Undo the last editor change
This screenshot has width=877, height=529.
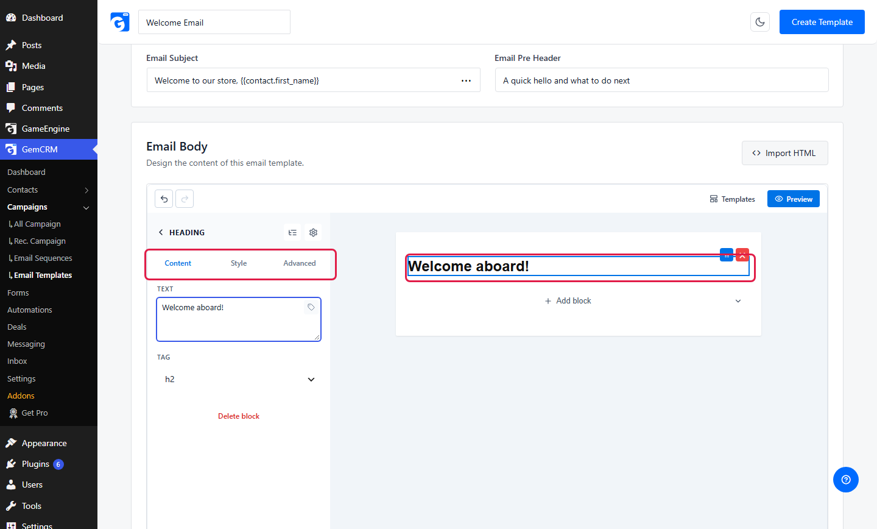(164, 199)
